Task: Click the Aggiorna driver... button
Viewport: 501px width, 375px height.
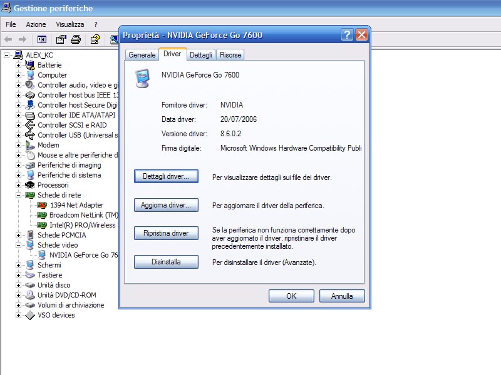Action: pos(166,205)
